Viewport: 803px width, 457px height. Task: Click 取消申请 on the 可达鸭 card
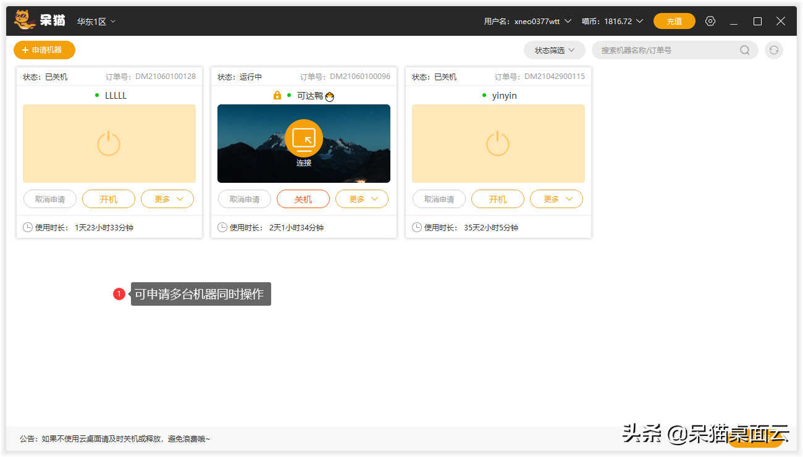click(245, 199)
